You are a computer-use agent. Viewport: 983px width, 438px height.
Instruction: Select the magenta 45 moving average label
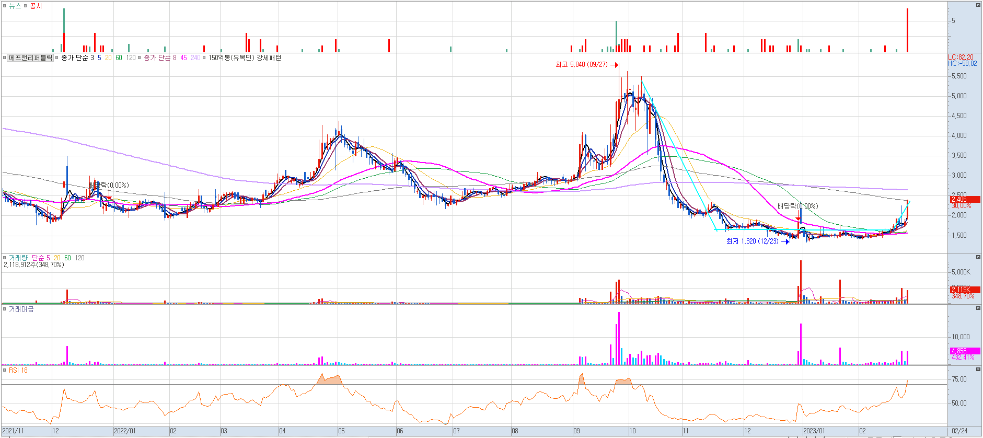[x=183, y=57]
